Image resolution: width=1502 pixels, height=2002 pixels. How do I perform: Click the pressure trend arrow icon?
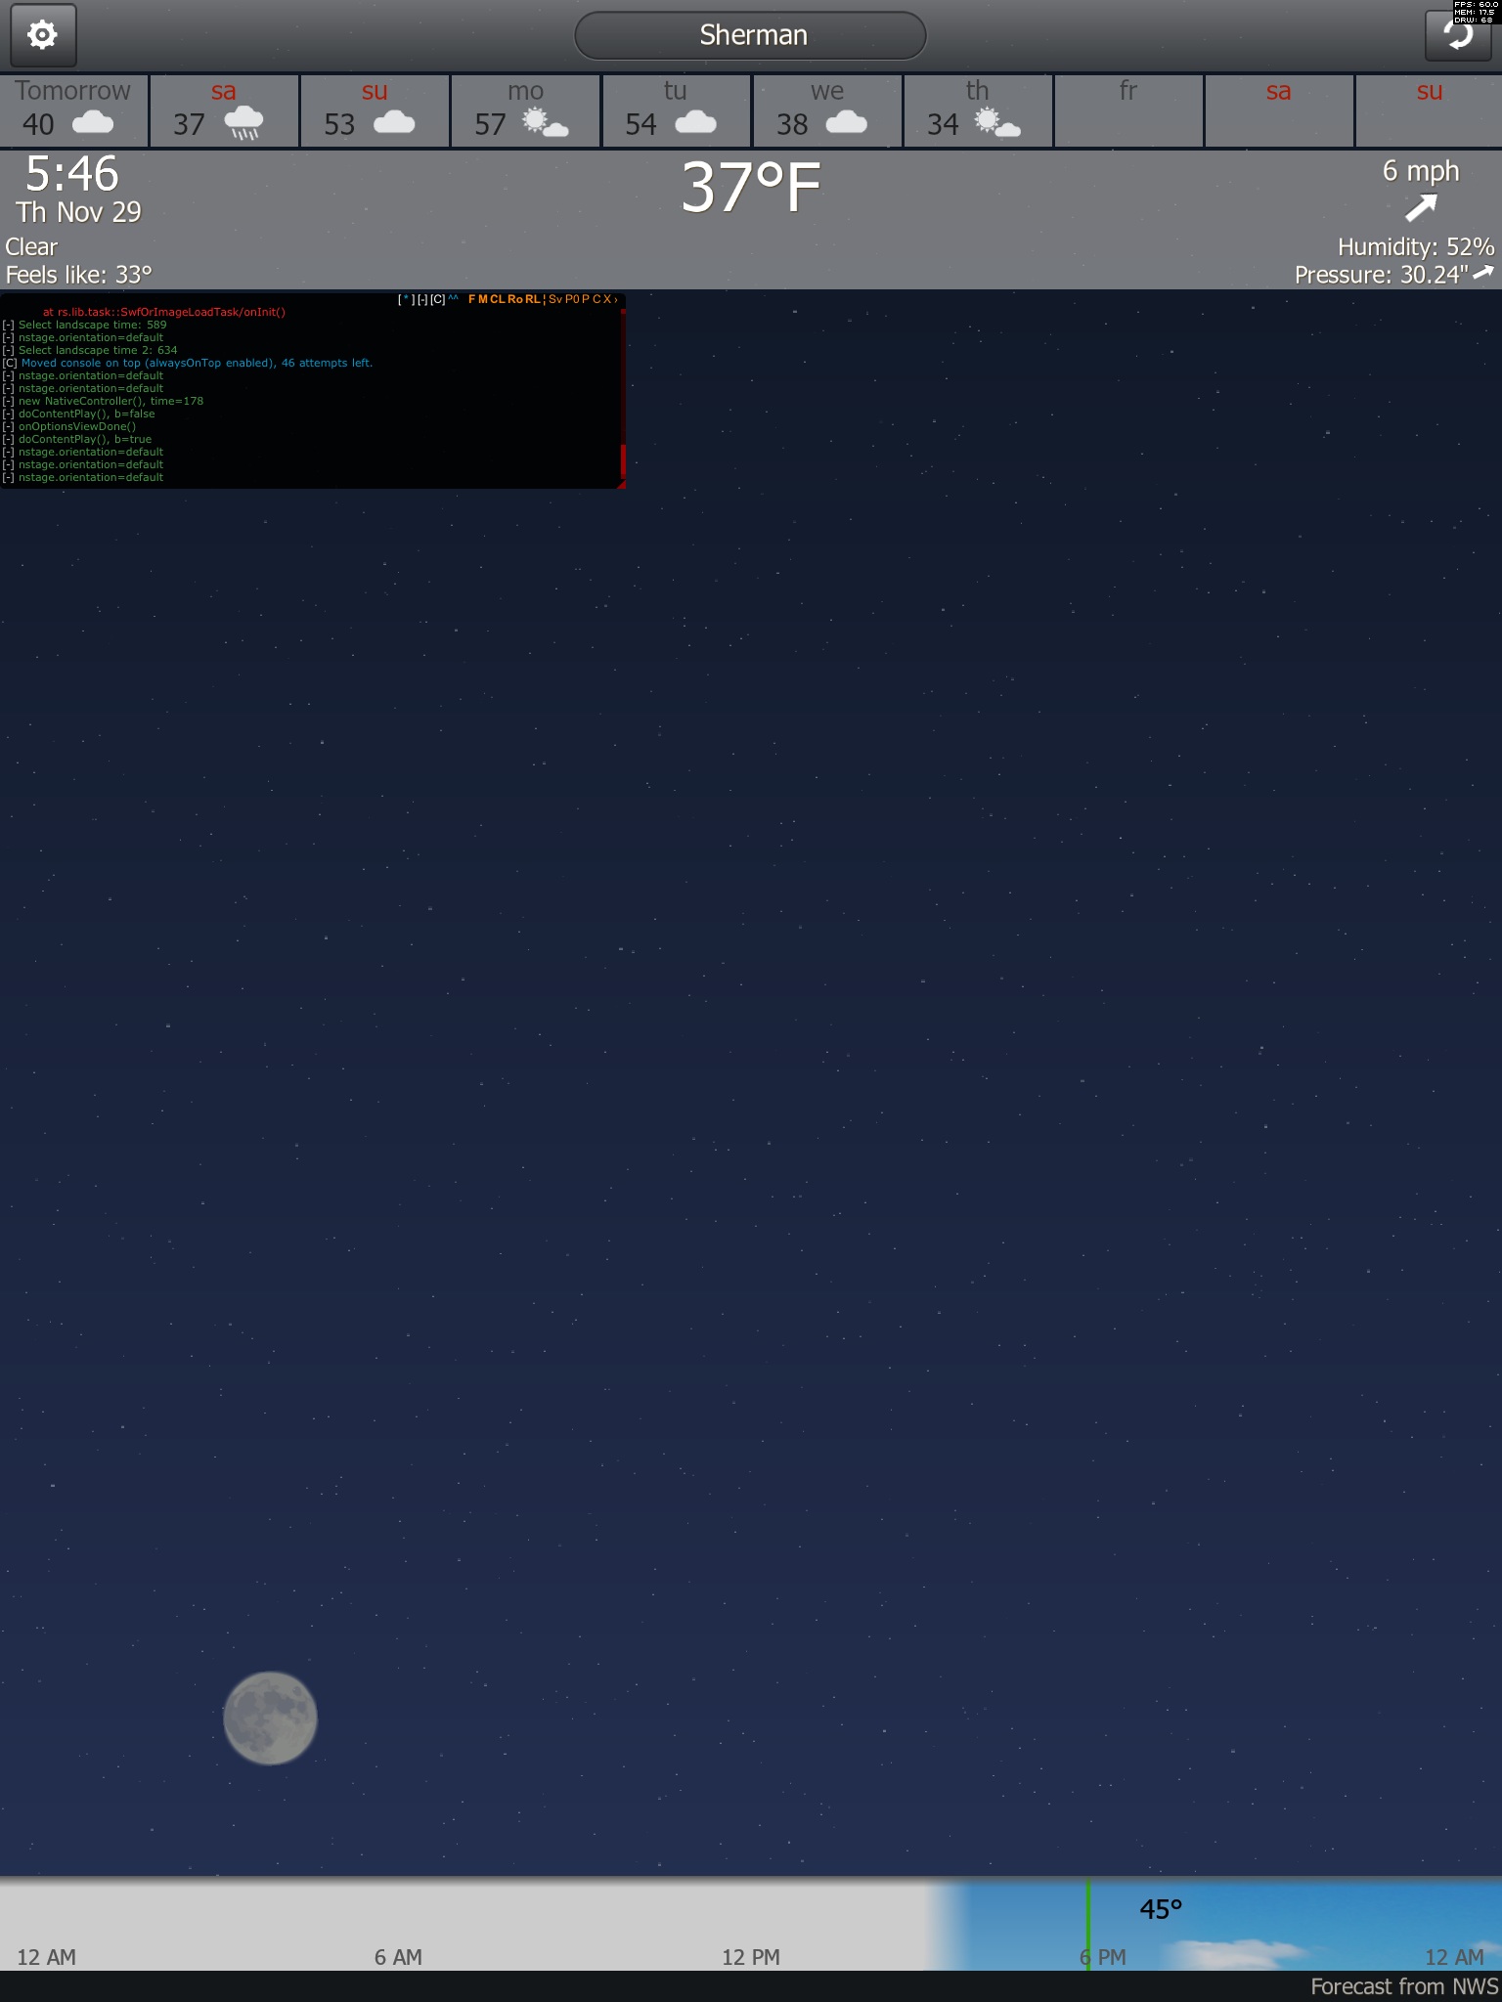click(1483, 273)
